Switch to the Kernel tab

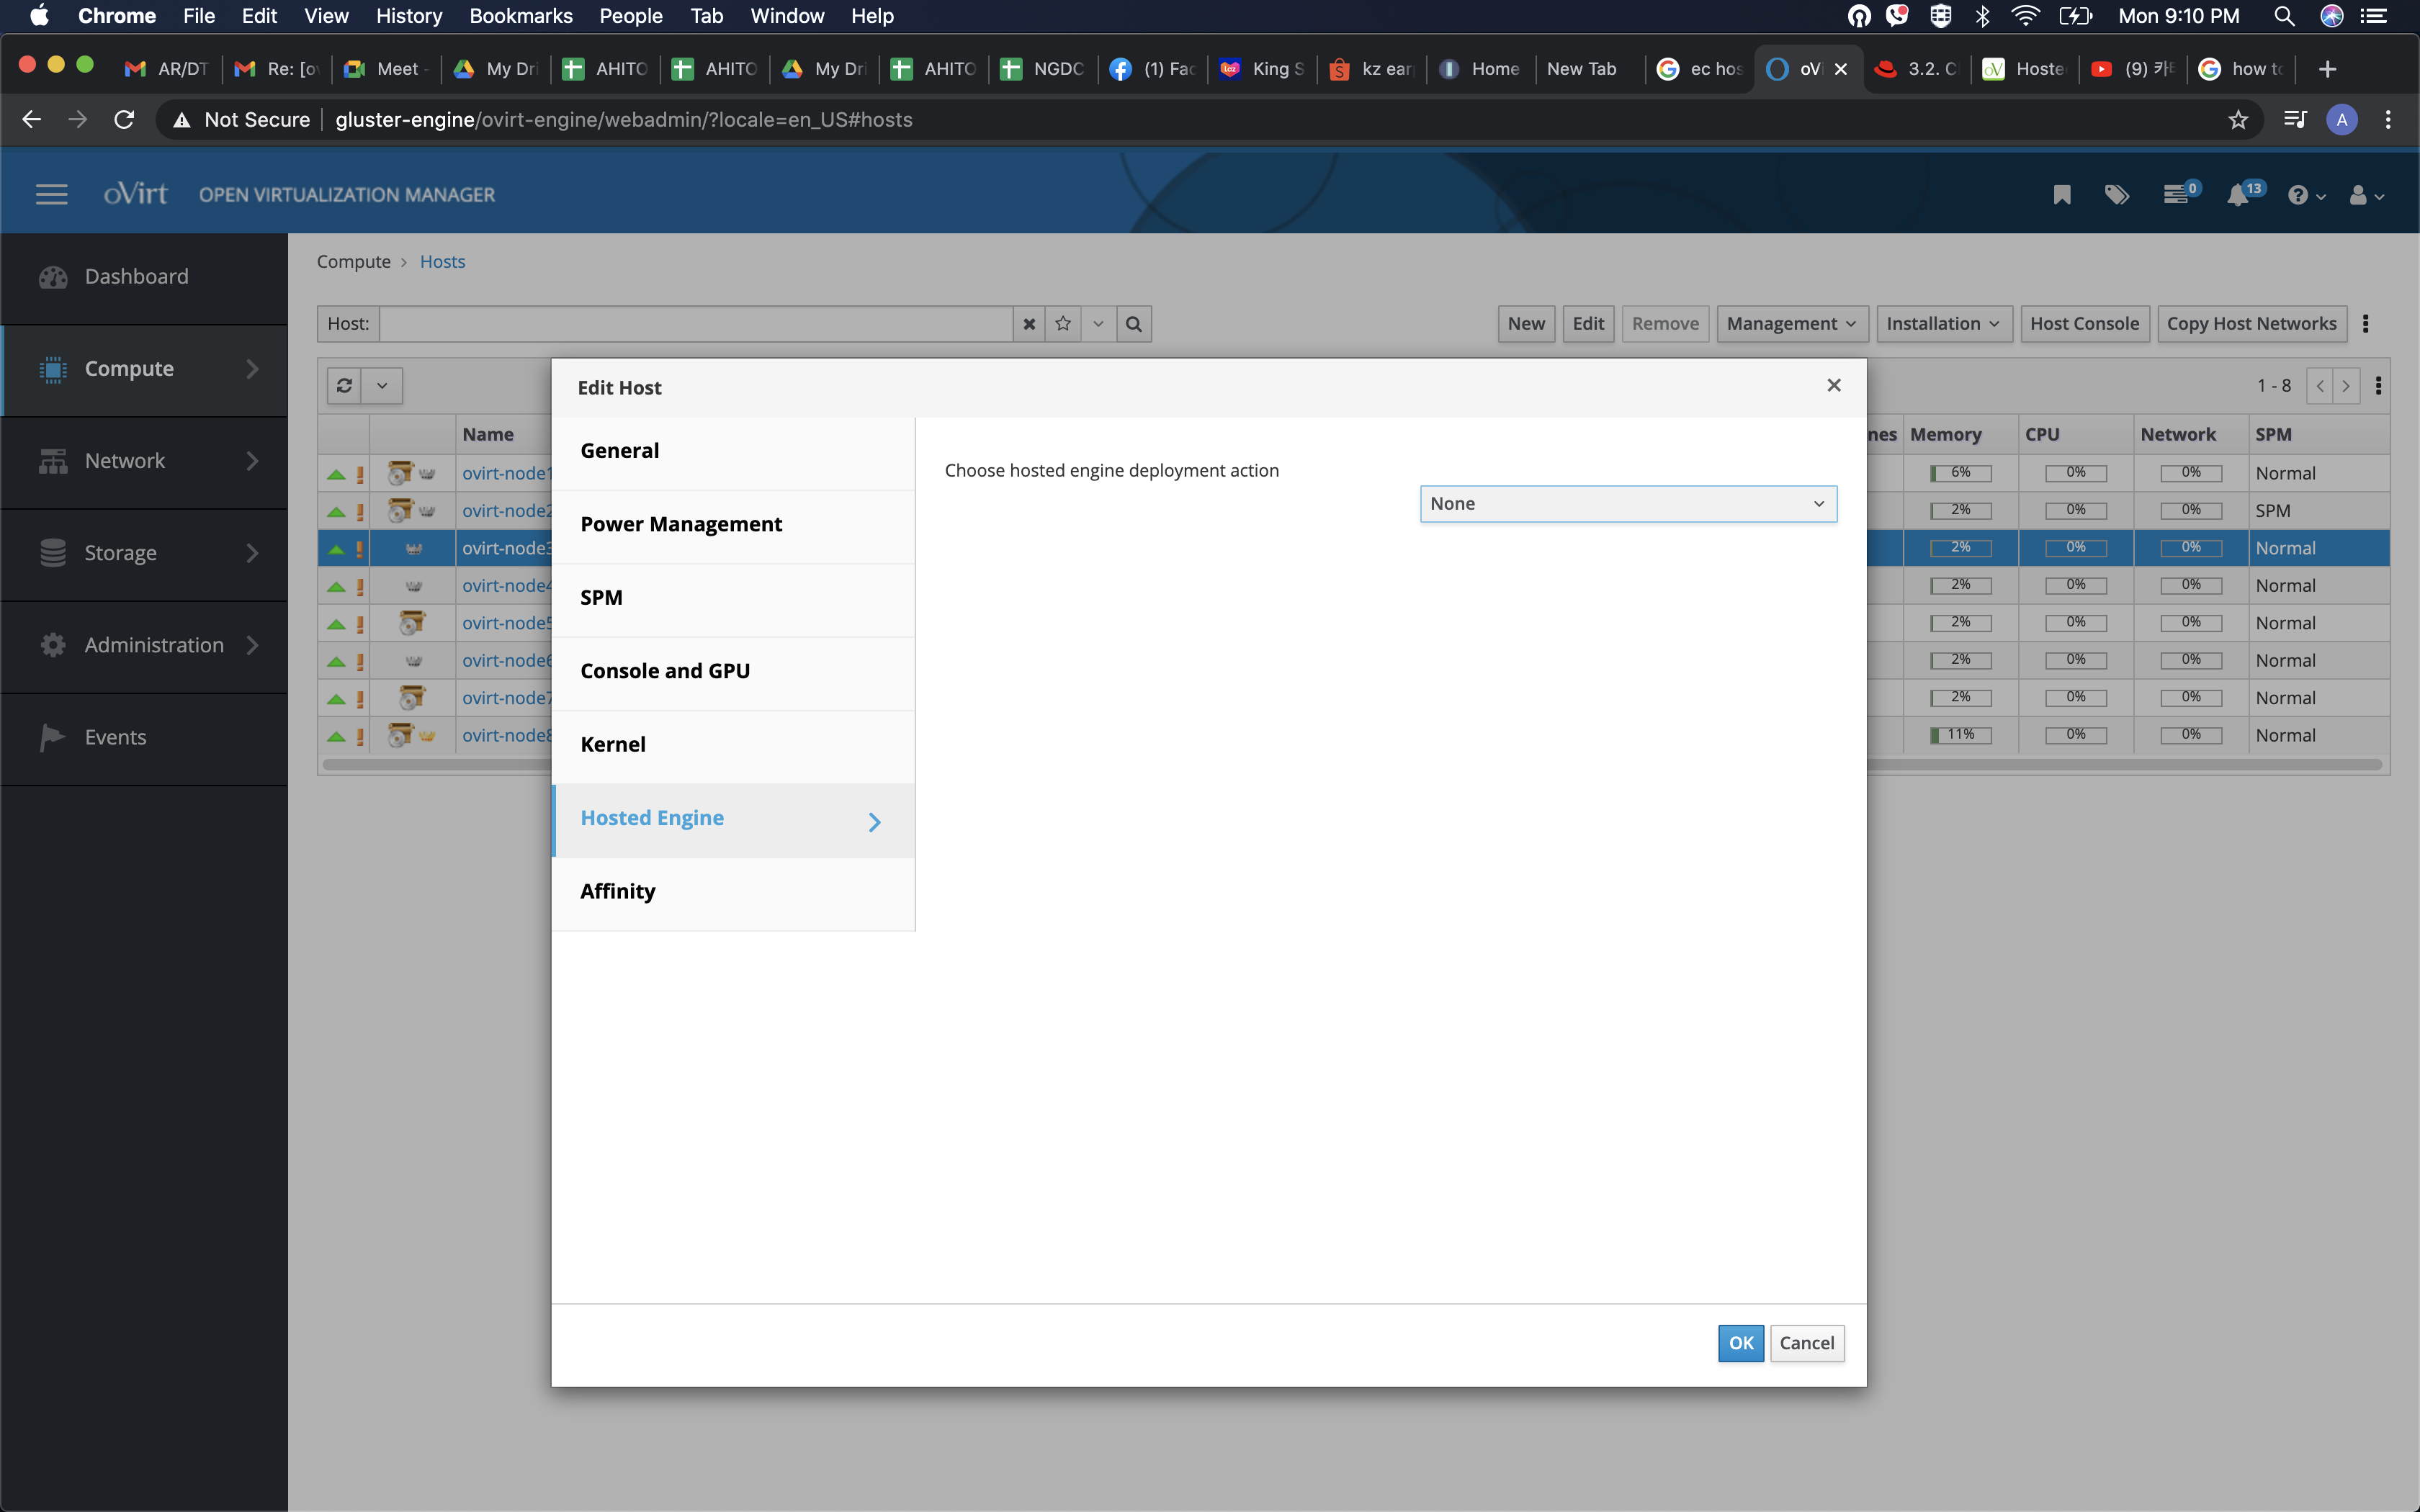(613, 744)
